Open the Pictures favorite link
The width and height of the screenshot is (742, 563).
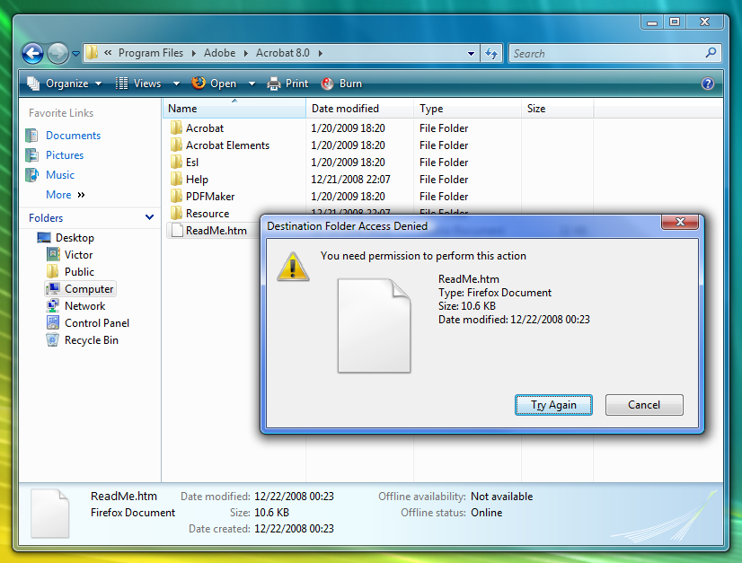click(65, 155)
